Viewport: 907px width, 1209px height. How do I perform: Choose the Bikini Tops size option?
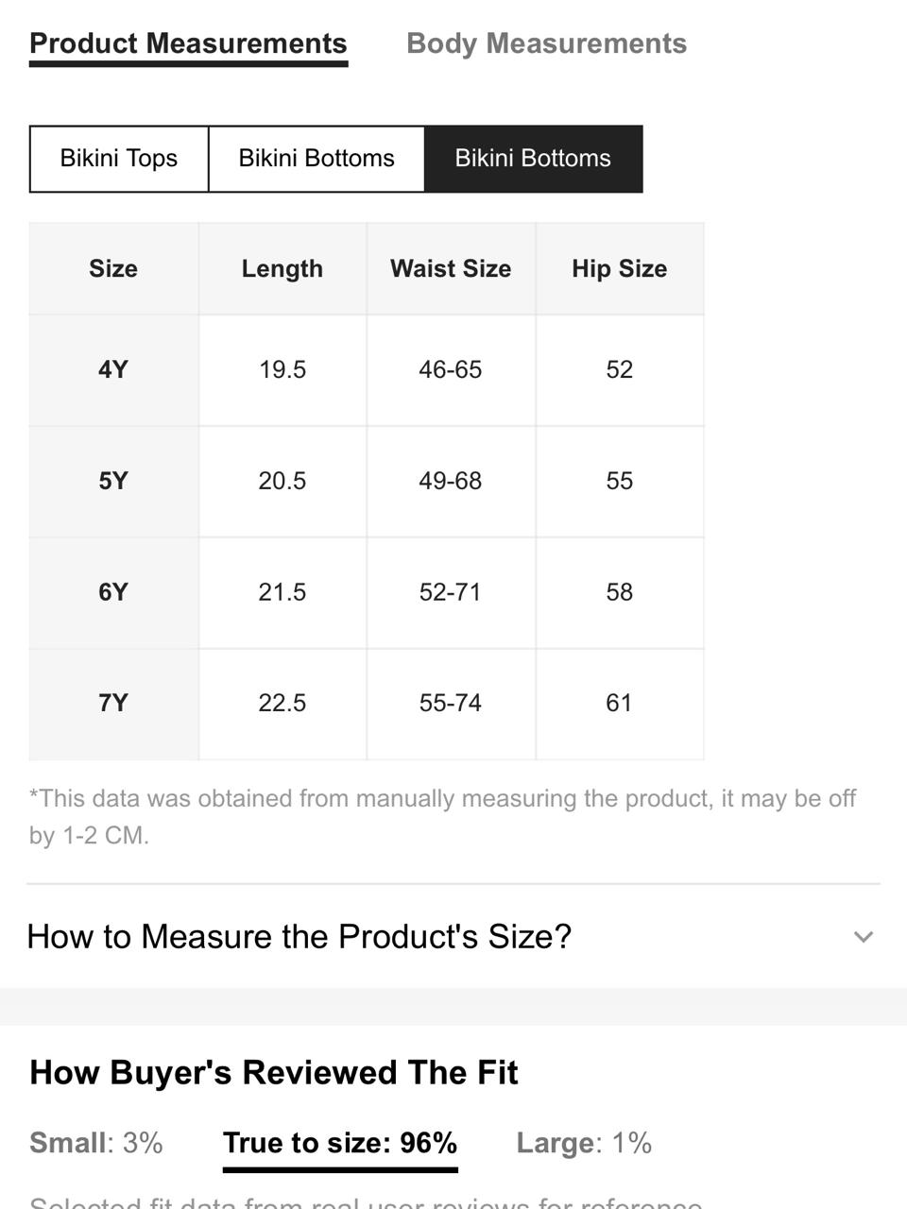(119, 159)
